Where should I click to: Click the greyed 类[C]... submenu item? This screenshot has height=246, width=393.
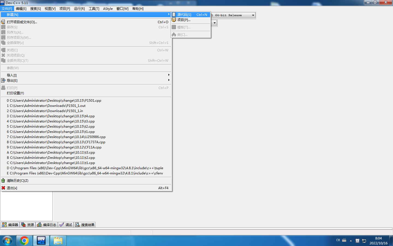(x=191, y=35)
